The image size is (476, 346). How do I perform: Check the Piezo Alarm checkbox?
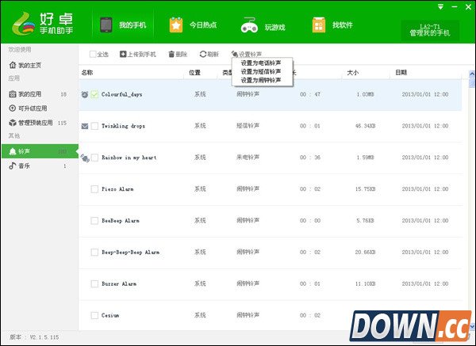coord(94,189)
